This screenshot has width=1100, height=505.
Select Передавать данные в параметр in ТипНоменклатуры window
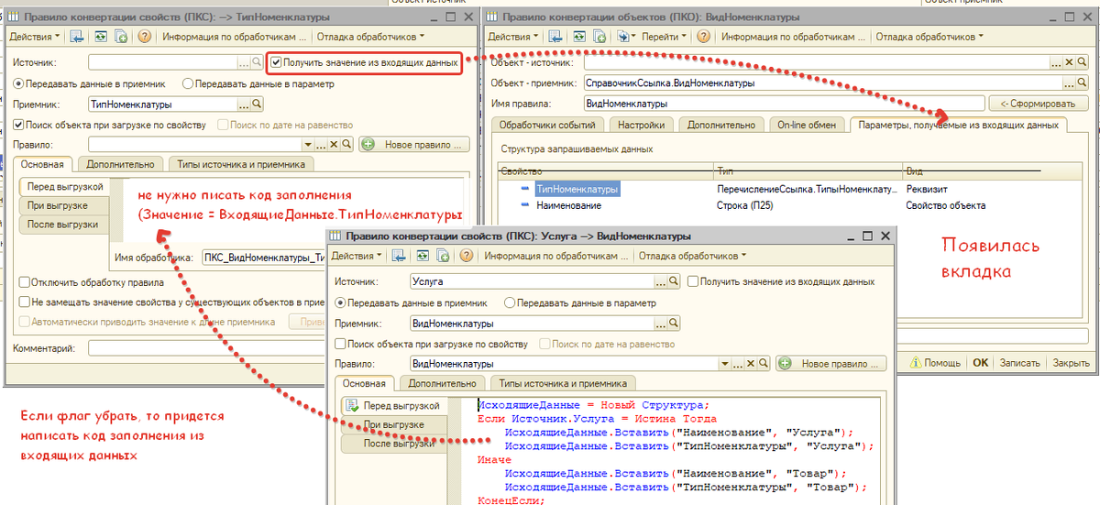tap(188, 83)
